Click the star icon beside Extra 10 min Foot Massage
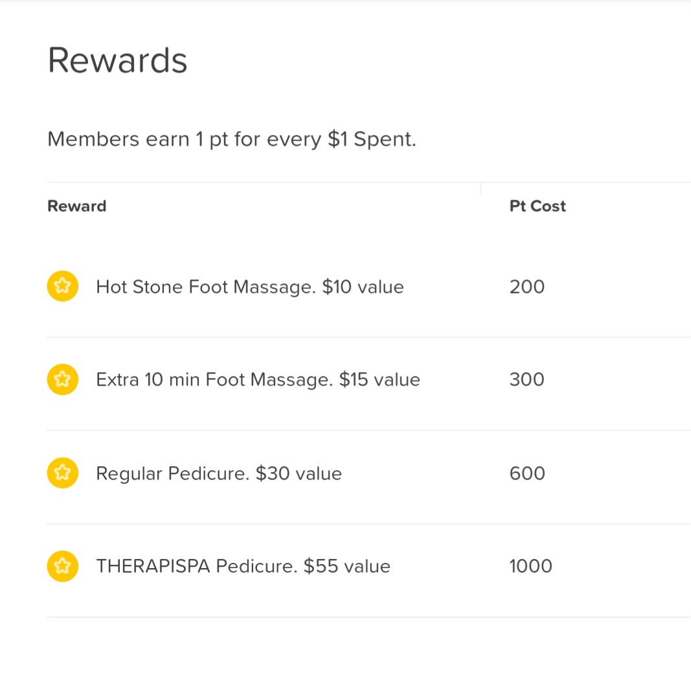 tap(63, 379)
